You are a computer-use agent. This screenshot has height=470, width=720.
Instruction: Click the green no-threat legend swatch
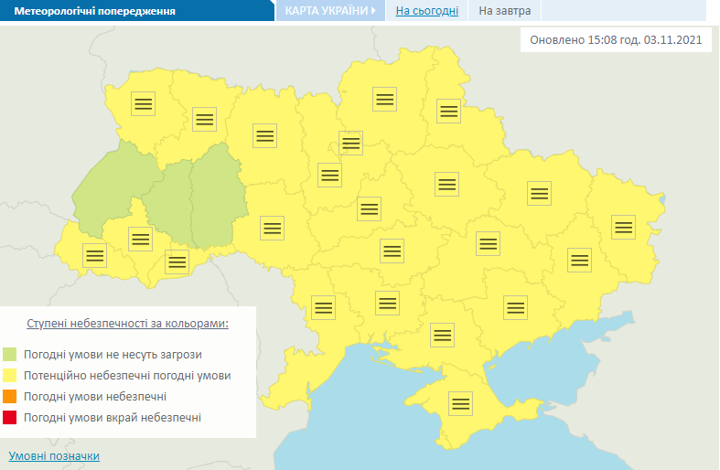pos(10,355)
